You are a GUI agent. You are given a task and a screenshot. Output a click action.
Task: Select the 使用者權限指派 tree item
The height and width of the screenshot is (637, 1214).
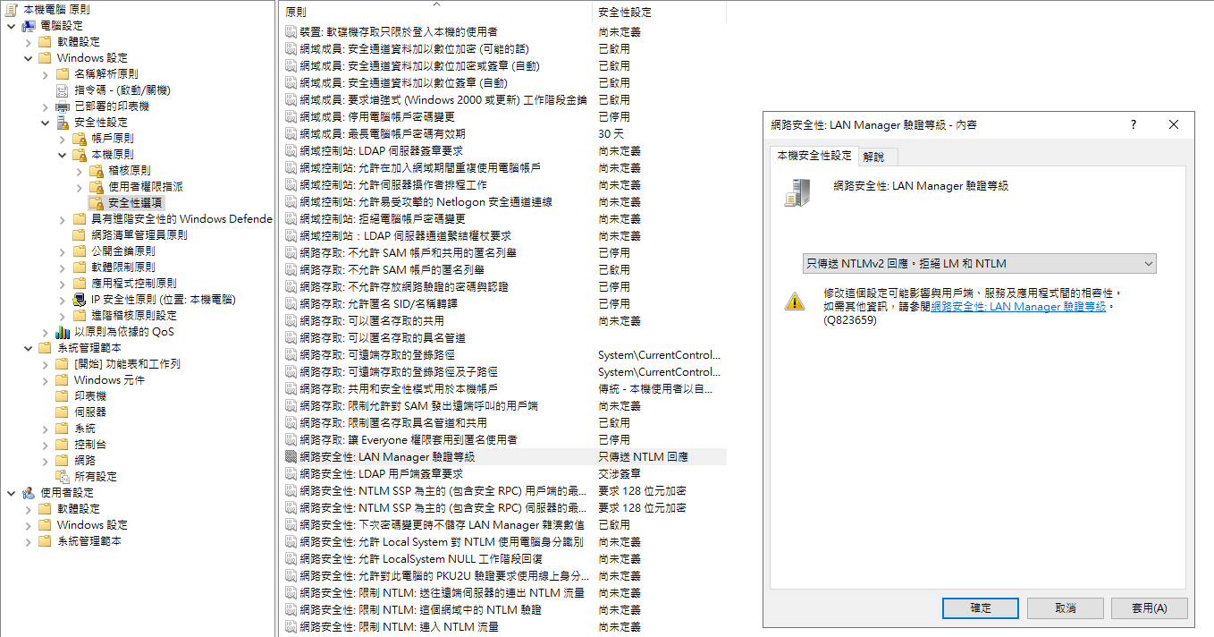[145, 187]
